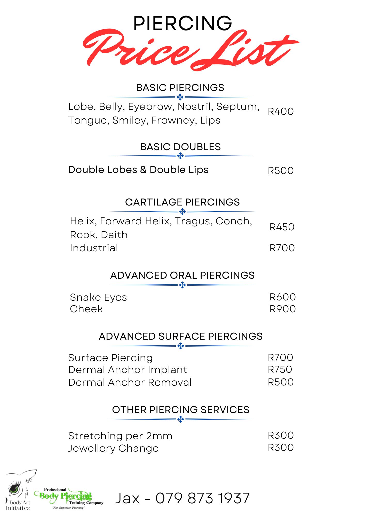This screenshot has height=517, width=365.
Task: Select the Jax phone number text
Action: (x=182, y=498)
